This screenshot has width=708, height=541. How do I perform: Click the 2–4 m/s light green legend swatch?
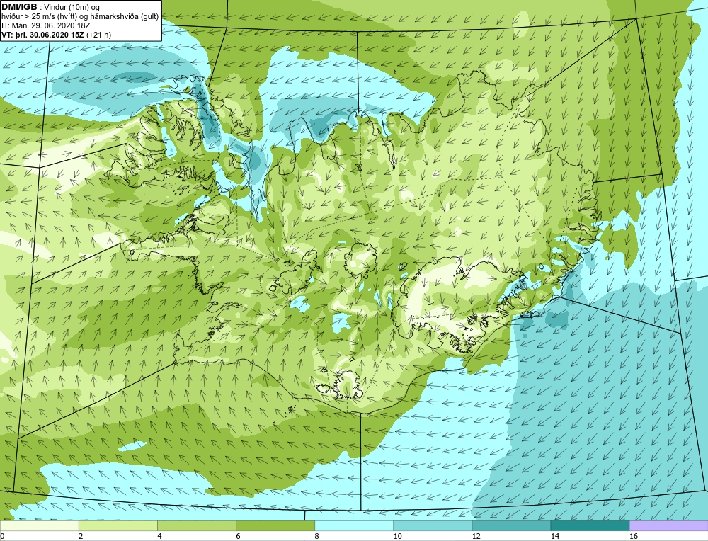[118, 525]
